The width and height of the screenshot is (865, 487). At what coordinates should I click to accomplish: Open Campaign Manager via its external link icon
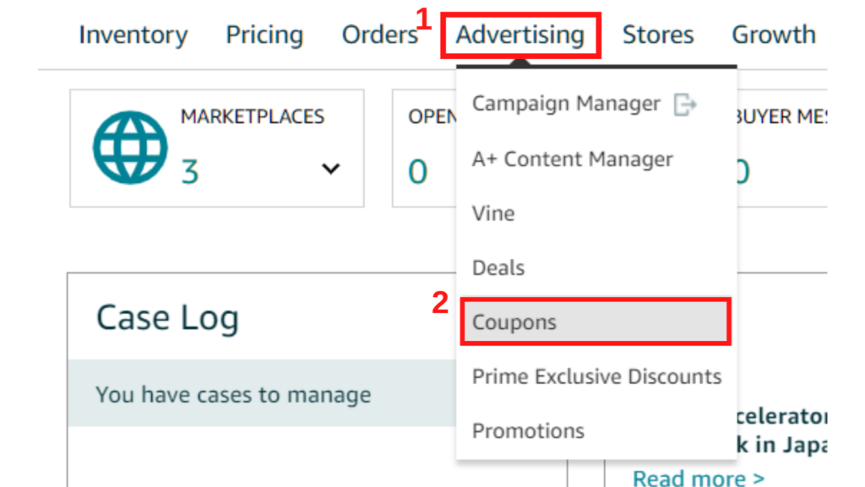685,103
